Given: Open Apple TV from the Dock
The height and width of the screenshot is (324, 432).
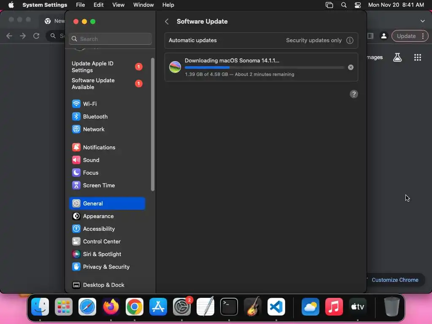Looking at the screenshot, I should click(358, 307).
